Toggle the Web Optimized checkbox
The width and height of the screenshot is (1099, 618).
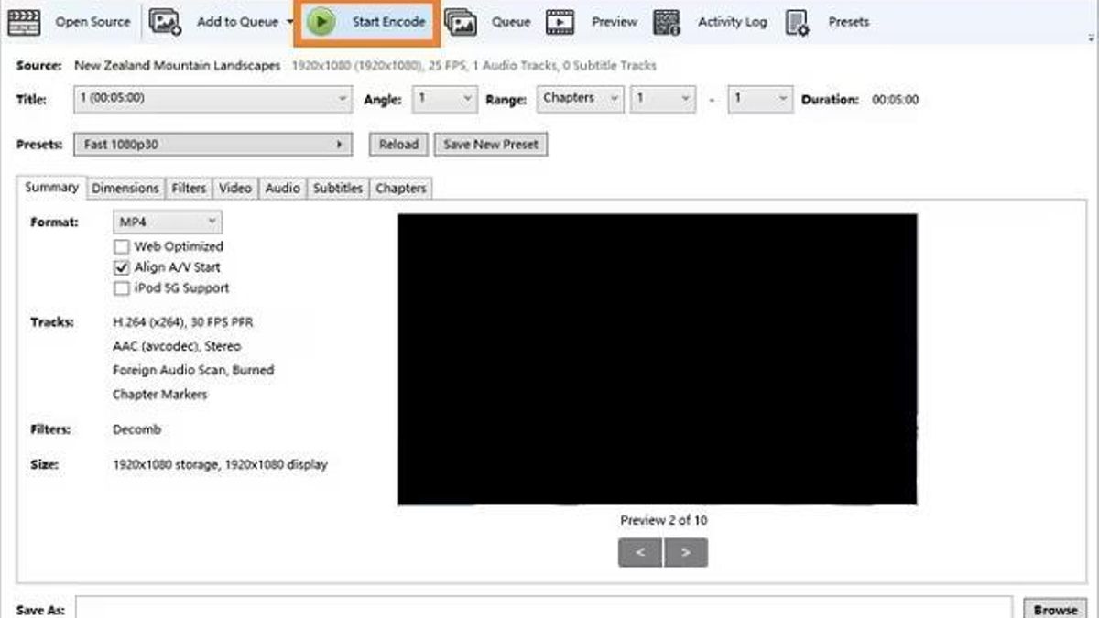tap(121, 246)
